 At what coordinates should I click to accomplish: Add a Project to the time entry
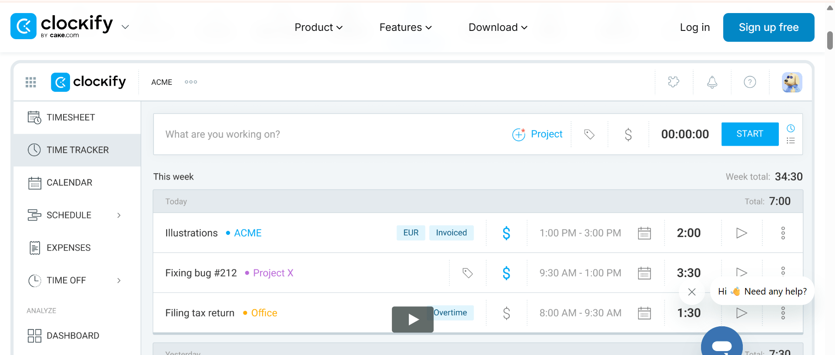(537, 134)
